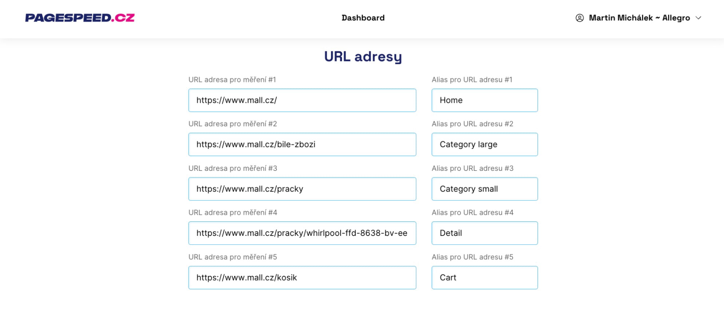Click label 'URL adresa pro měření #2'
The width and height of the screenshot is (724, 313).
click(232, 124)
